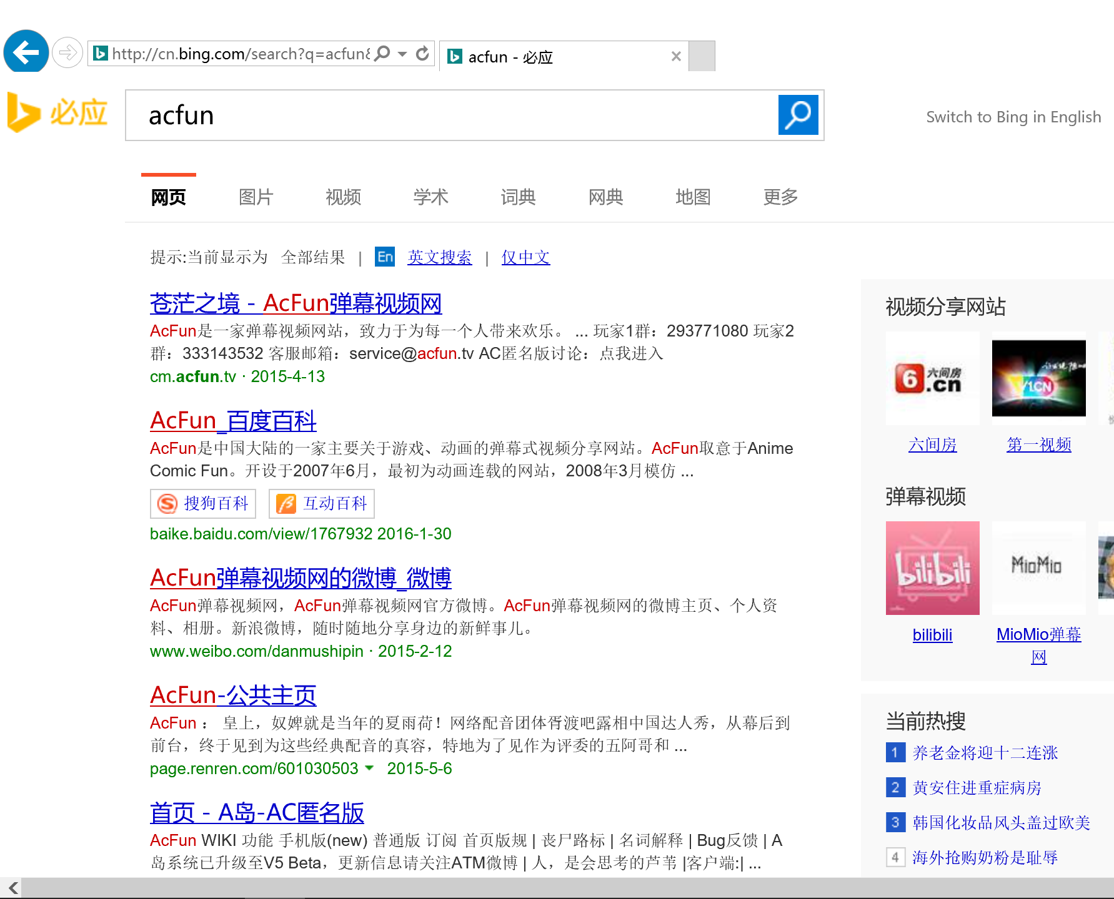Open a new blank tab button
The image size is (1114, 899).
[x=702, y=56]
